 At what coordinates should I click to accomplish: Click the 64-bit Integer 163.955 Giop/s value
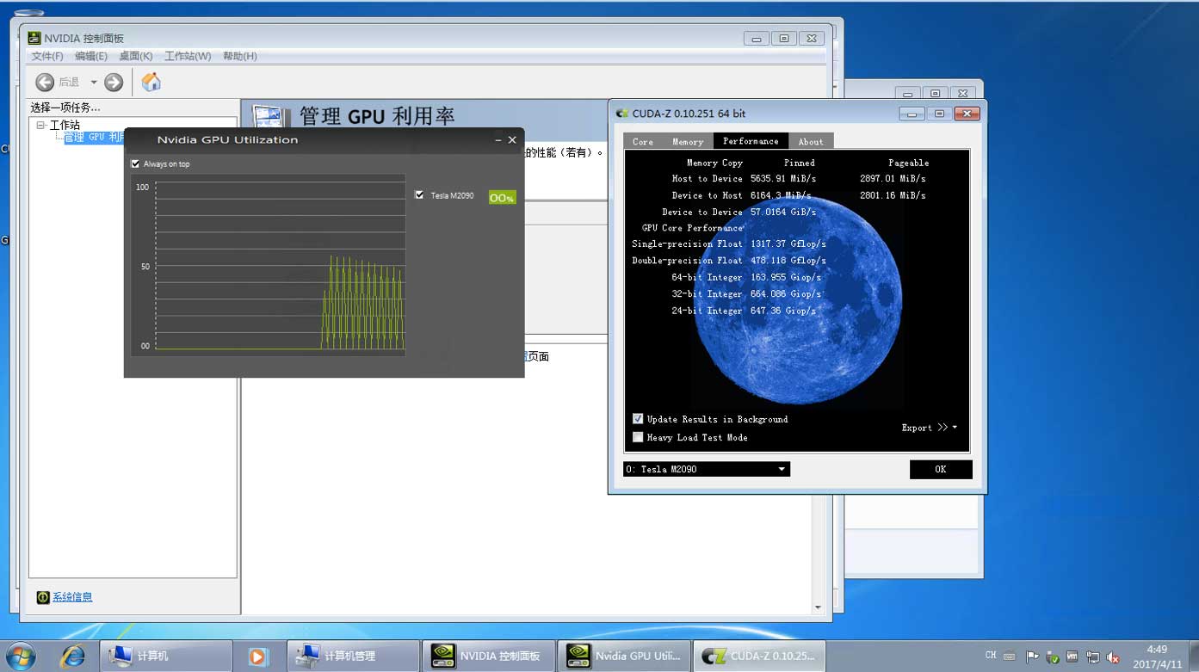coord(785,277)
